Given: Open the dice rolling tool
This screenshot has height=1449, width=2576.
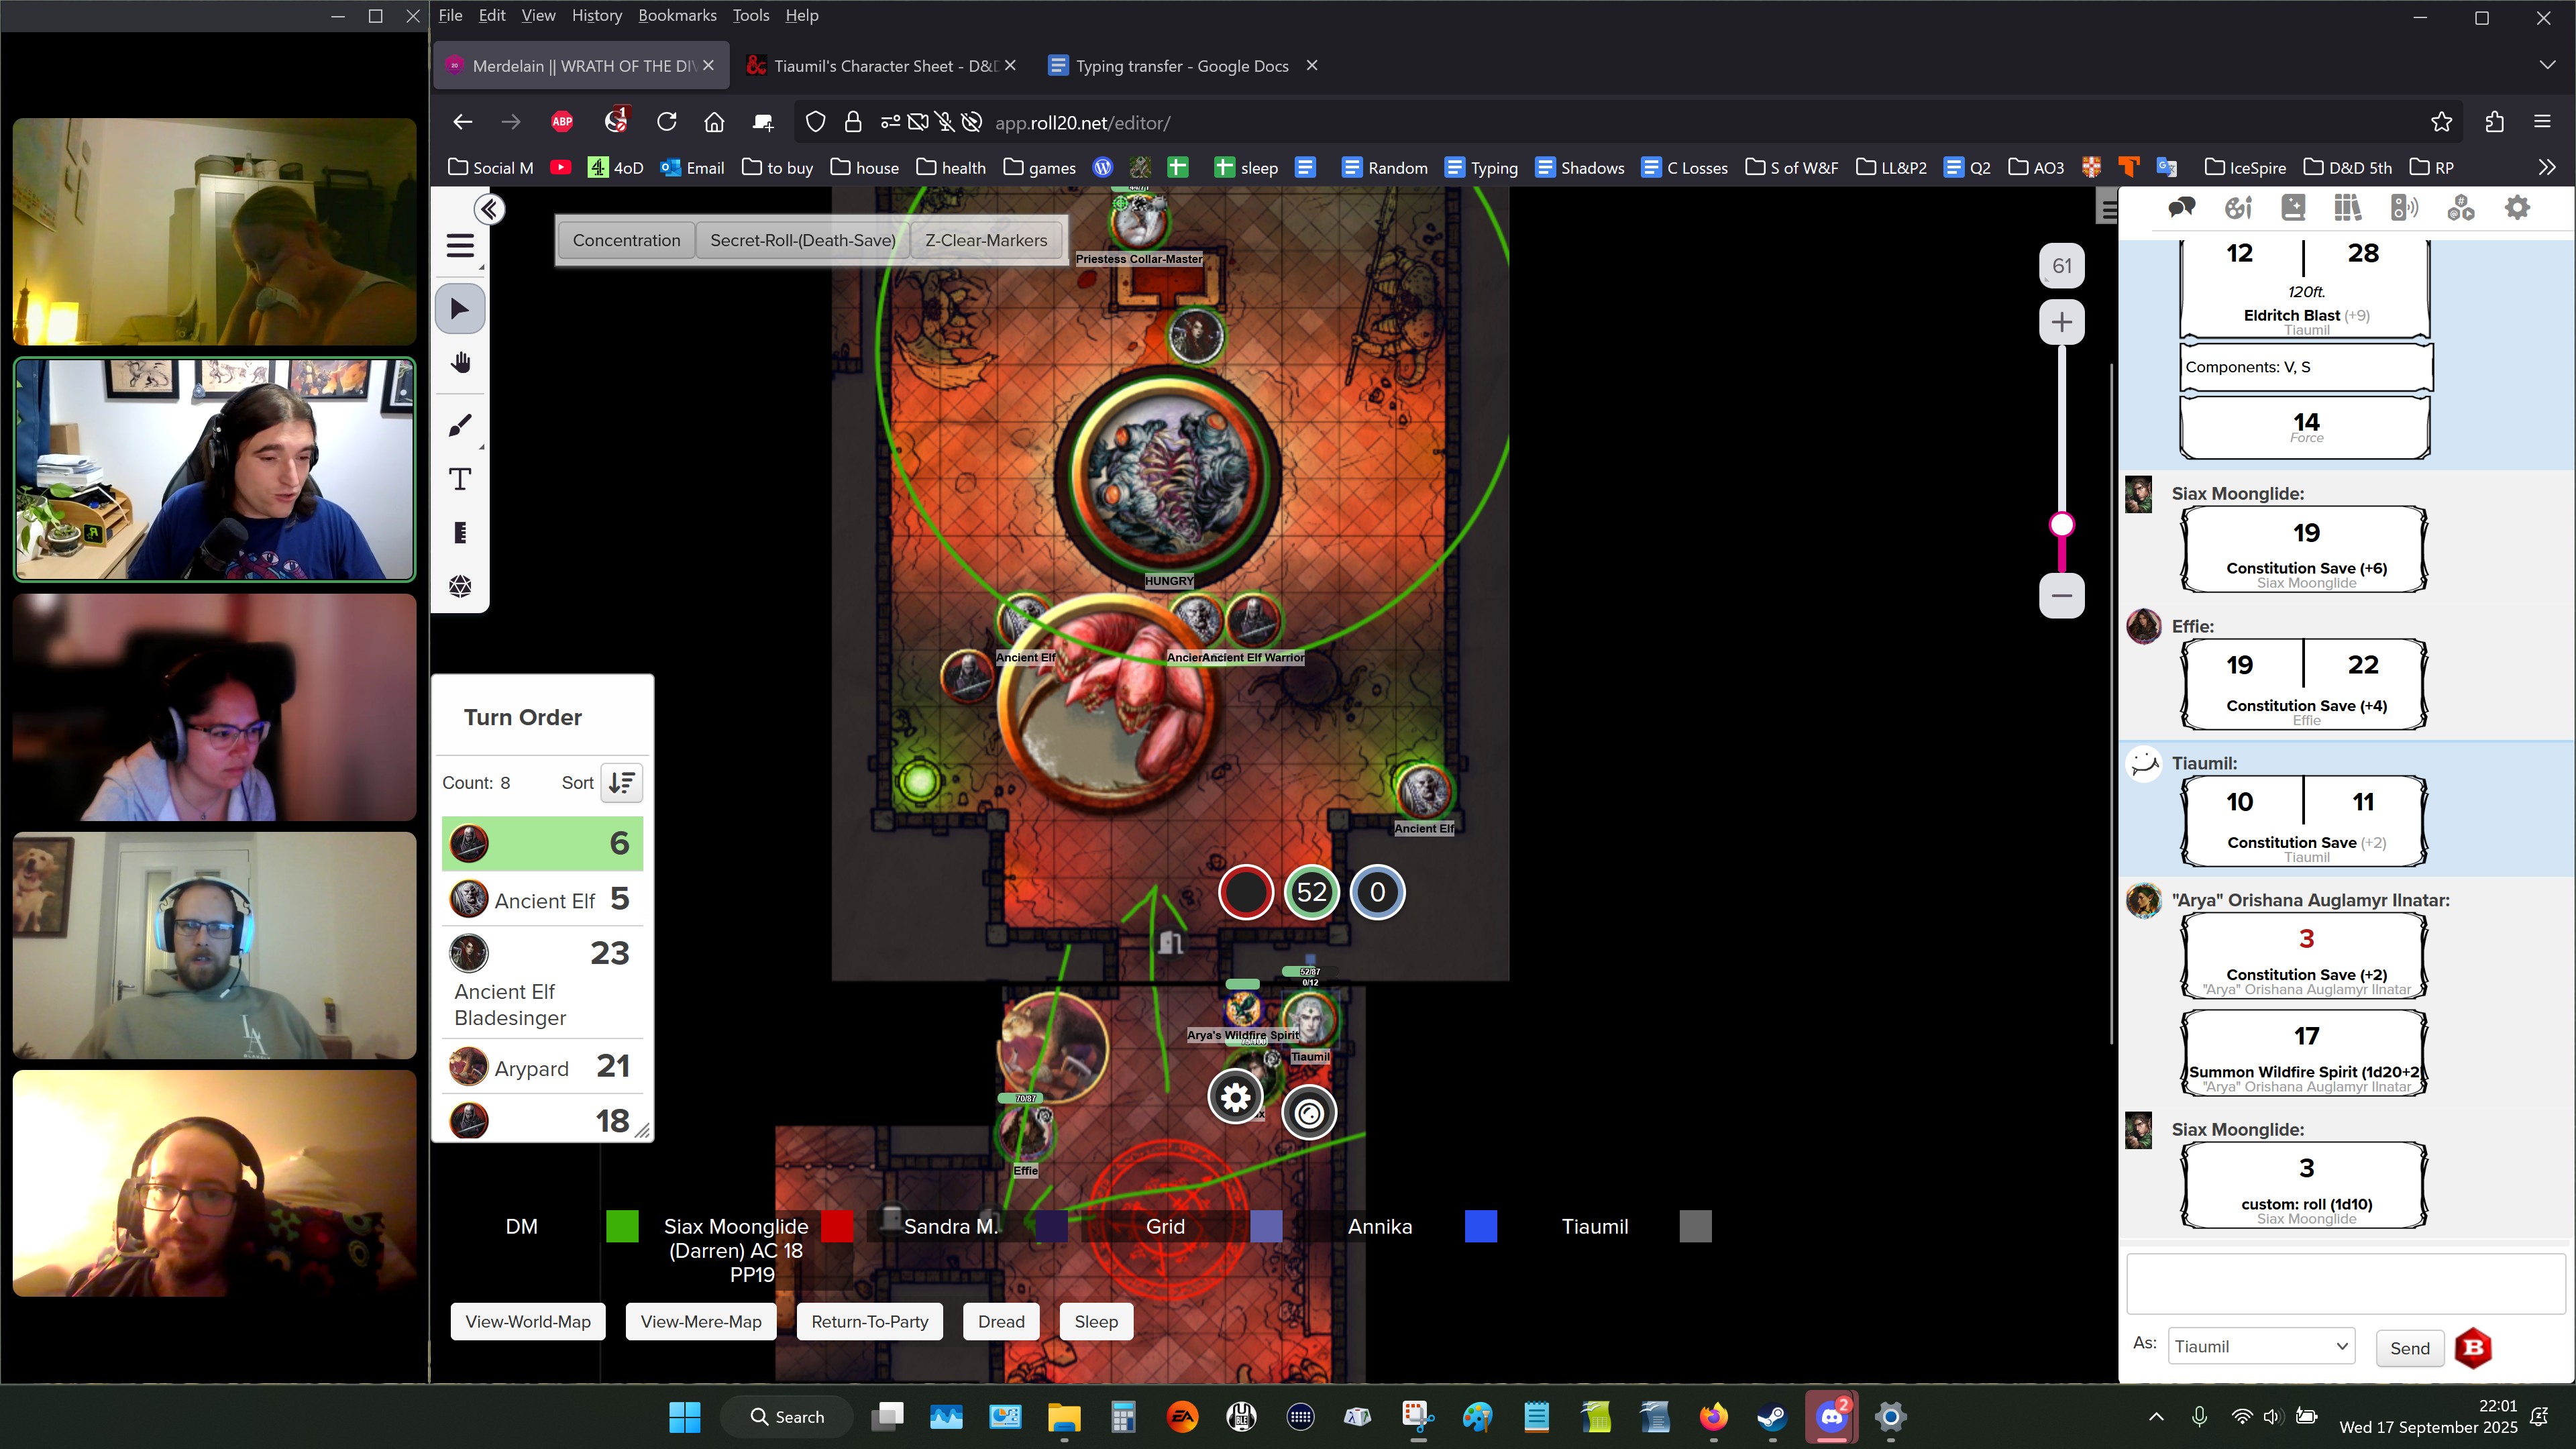Looking at the screenshot, I should point(460,586).
